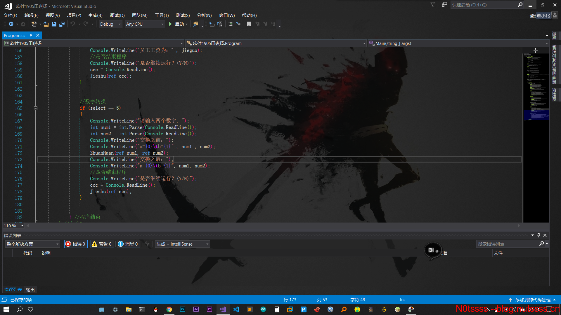Save the current file with disk icon
This screenshot has height=315, width=561.
tap(54, 24)
